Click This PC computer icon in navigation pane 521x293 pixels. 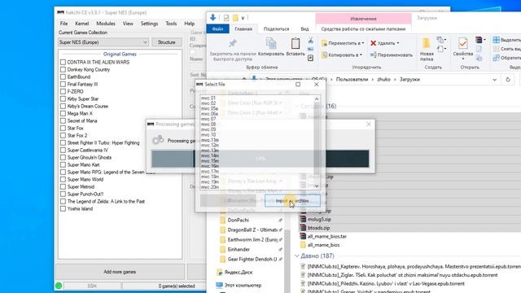point(219,286)
